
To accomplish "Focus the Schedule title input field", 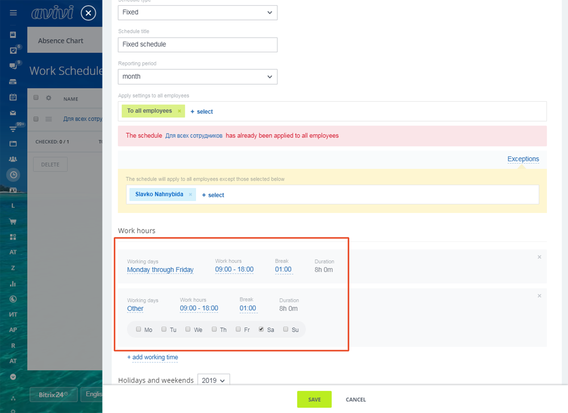I will [x=198, y=44].
